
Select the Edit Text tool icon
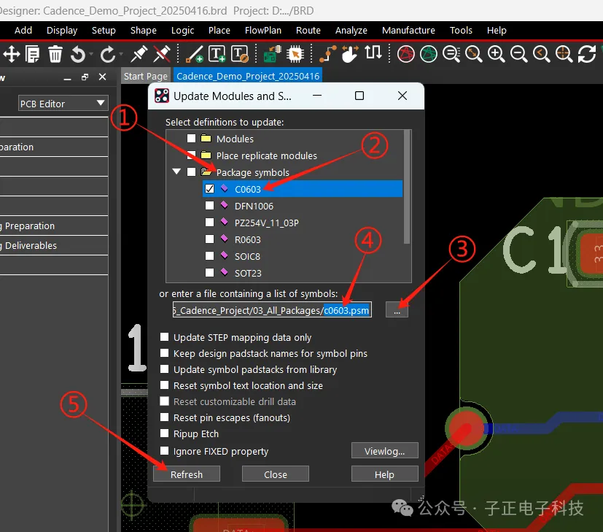(240, 54)
